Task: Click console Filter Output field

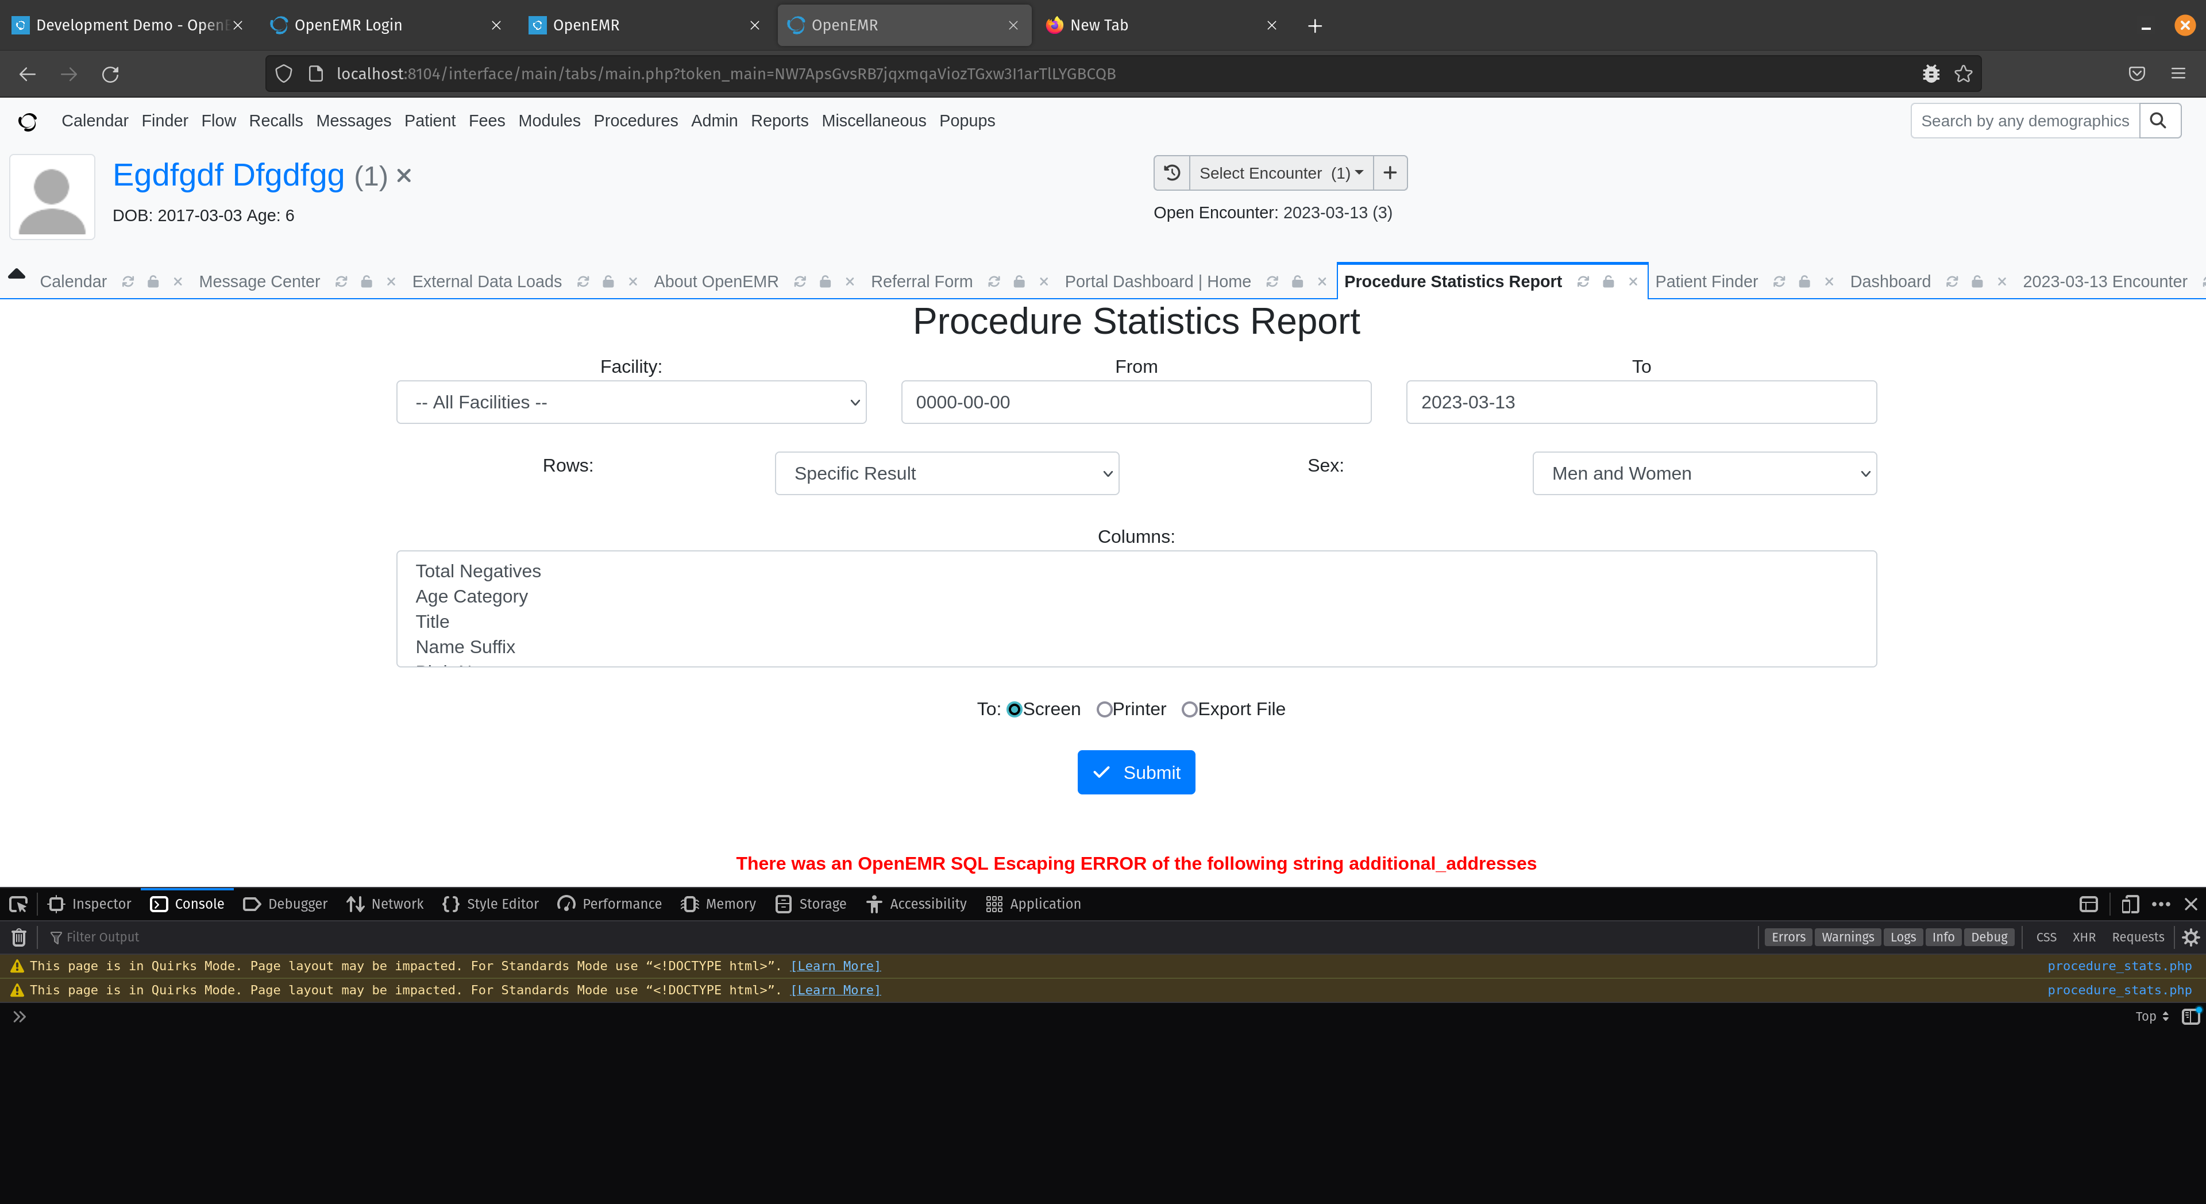Action: 899,937
